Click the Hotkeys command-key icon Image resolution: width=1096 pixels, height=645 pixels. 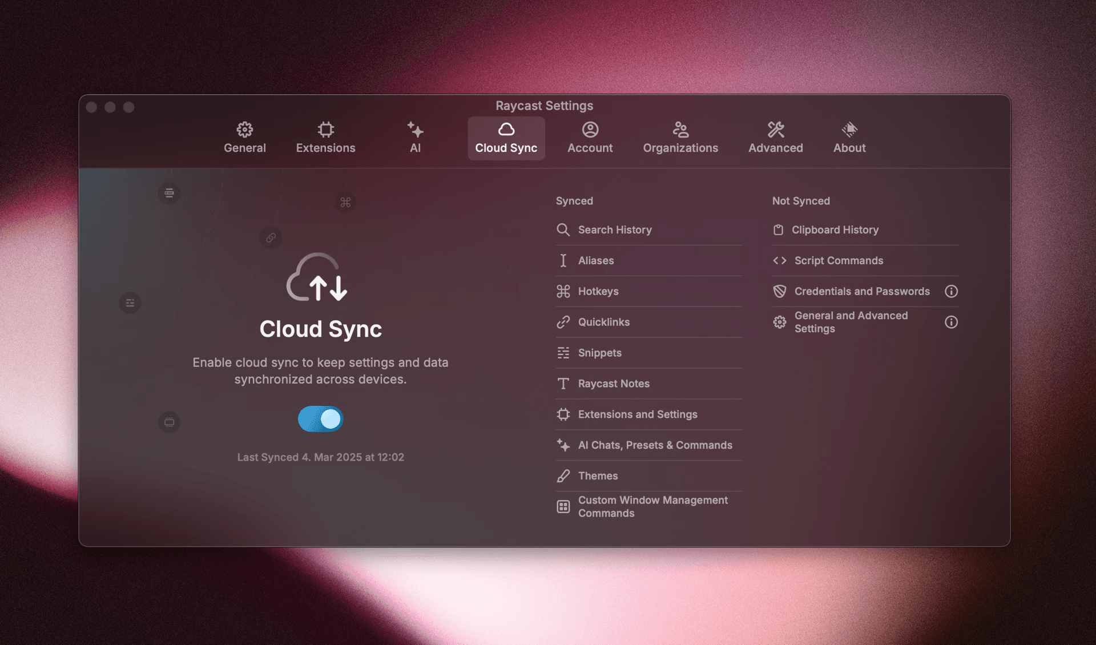coord(563,291)
